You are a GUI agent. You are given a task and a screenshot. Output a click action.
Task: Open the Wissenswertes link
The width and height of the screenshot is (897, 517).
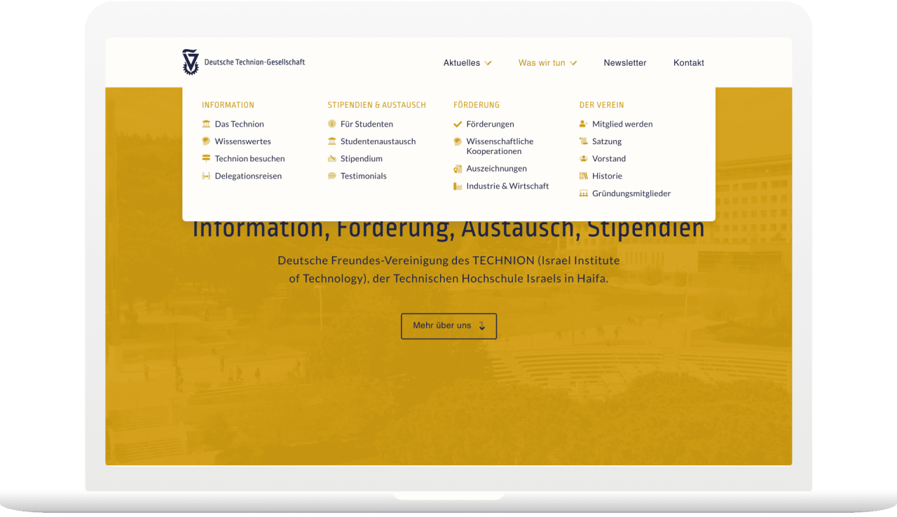[x=243, y=142]
